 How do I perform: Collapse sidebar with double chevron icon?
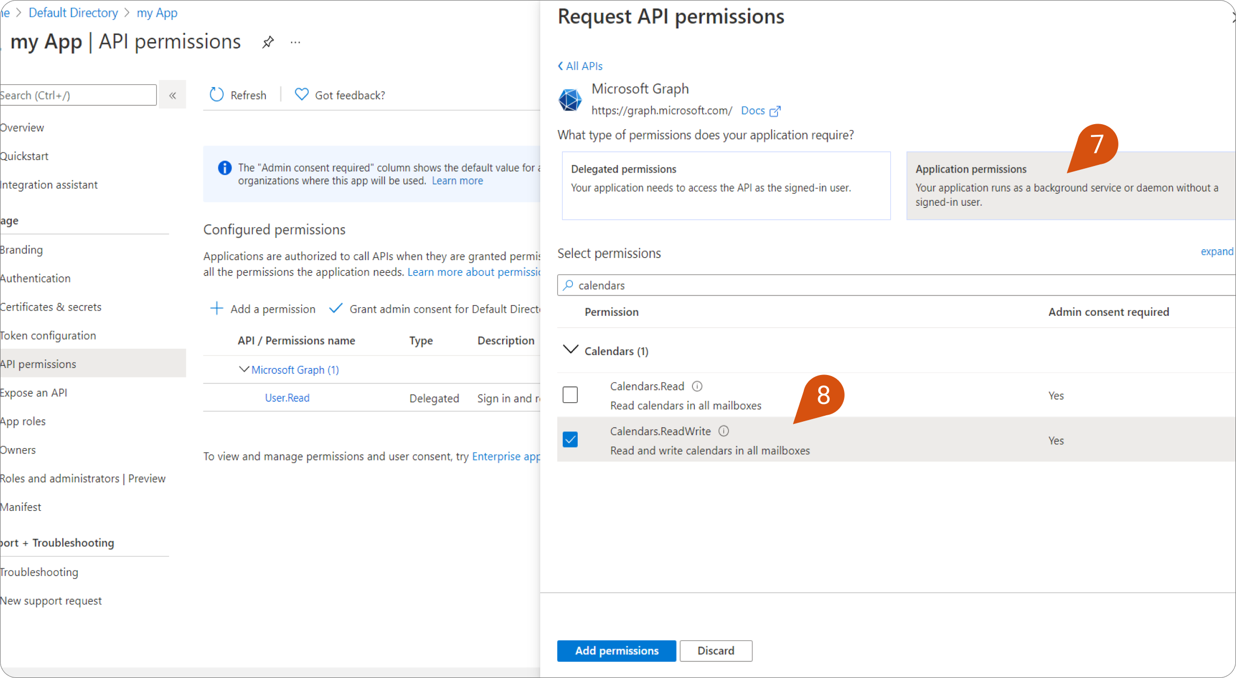(172, 95)
